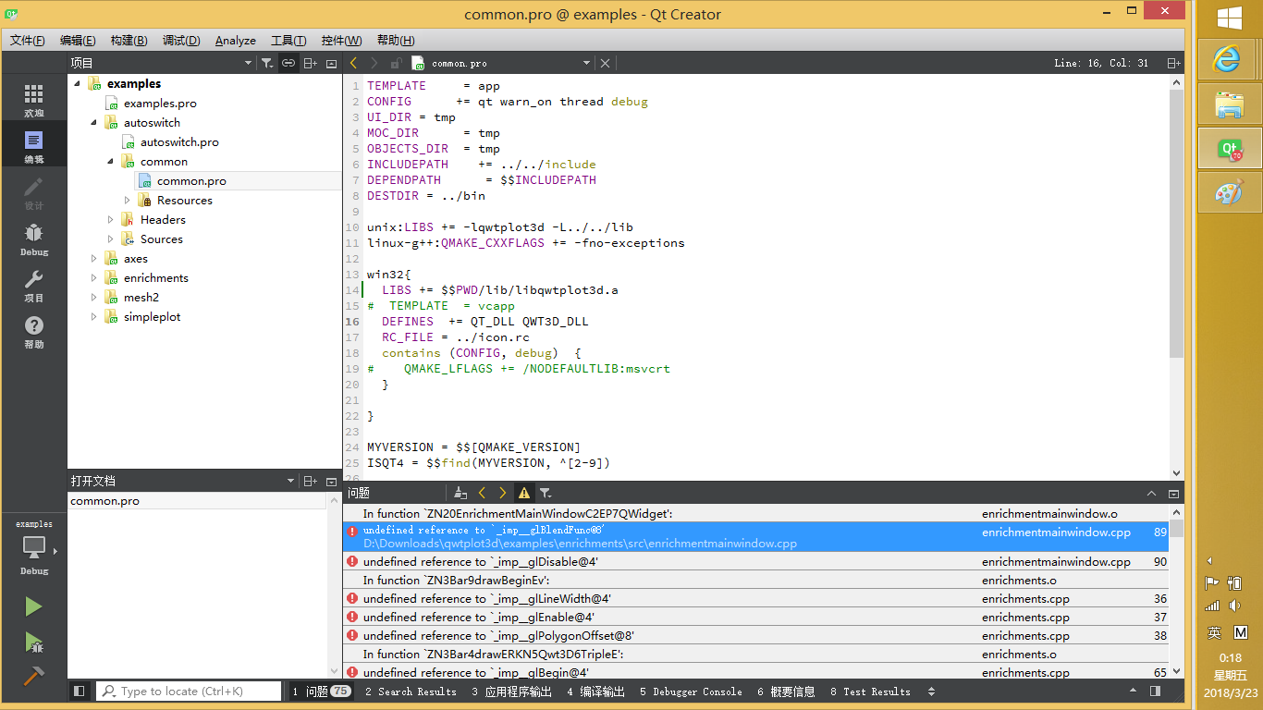Expand the axes project

coord(94,259)
